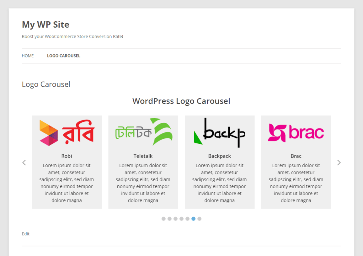Click the Brac logo

click(x=296, y=132)
